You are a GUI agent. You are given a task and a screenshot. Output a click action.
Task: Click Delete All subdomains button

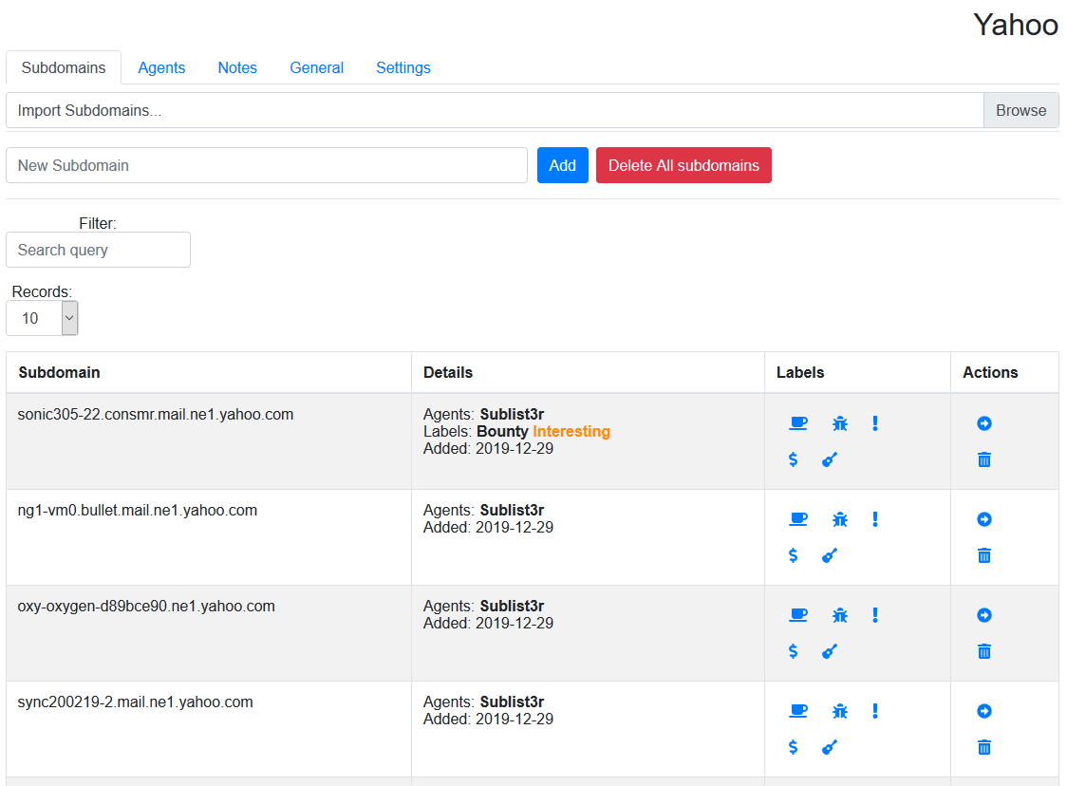click(x=683, y=165)
